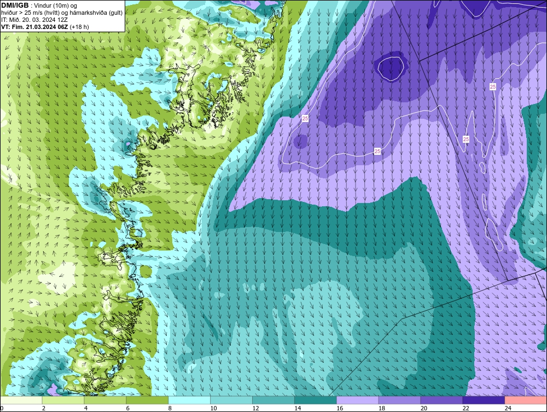Select the legend swatch between 2 and 4

(63, 400)
